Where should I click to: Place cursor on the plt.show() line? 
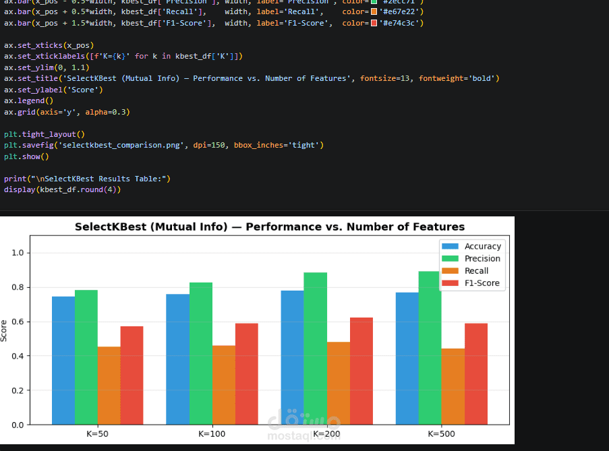[x=26, y=157]
